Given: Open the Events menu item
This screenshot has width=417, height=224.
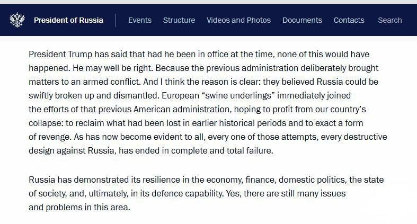Looking at the screenshot, I should click(140, 20).
